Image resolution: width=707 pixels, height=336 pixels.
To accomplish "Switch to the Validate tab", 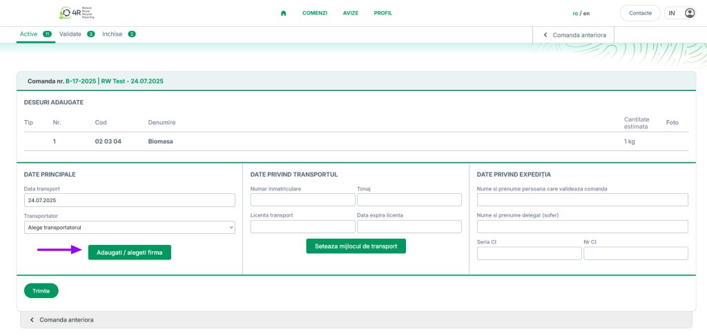I will [x=70, y=34].
